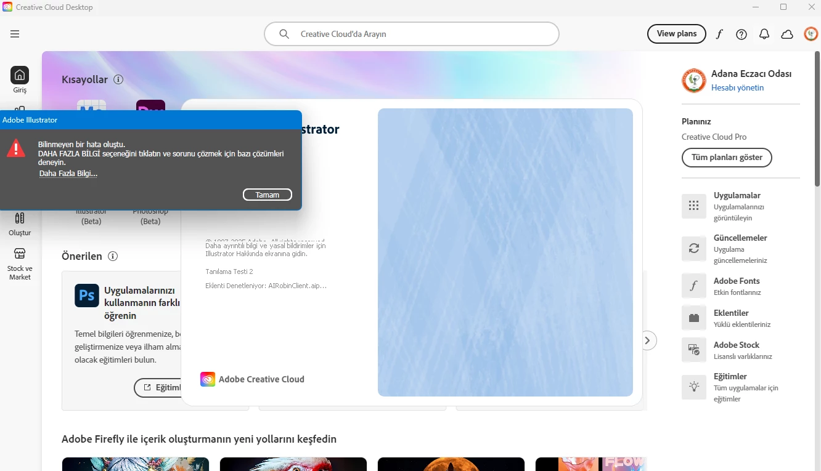This screenshot has height=471, width=821.
Task: Click Bilinmeyen bir hata oluştu message
Action: tap(81, 145)
